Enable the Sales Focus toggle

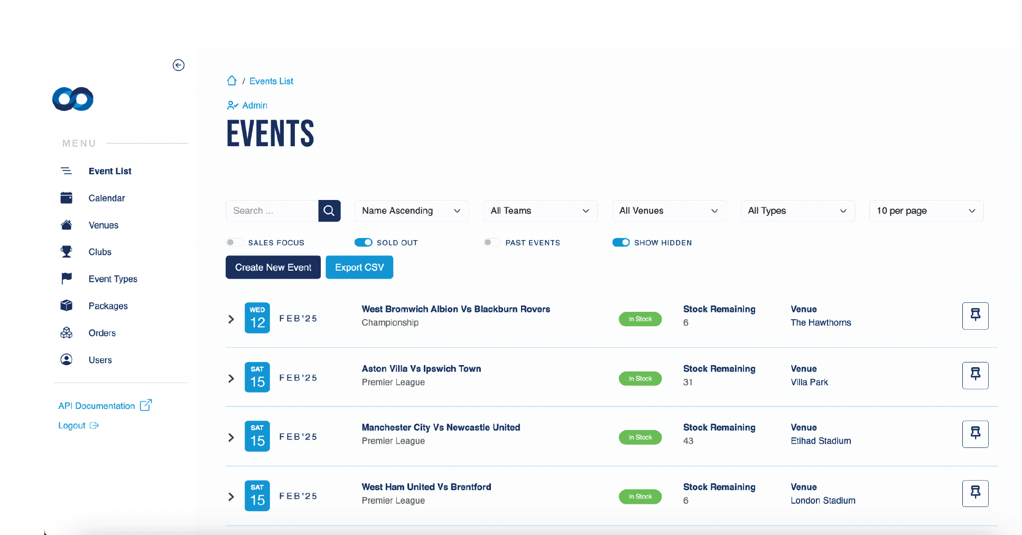tap(234, 243)
